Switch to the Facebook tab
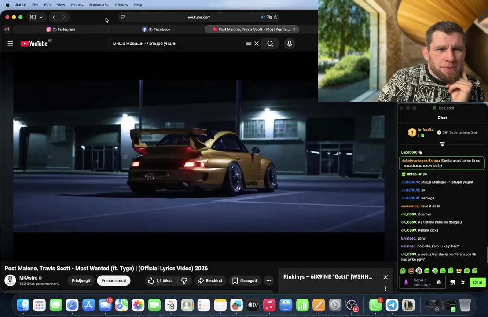Viewport: 488px width, 317px height. 157,29
